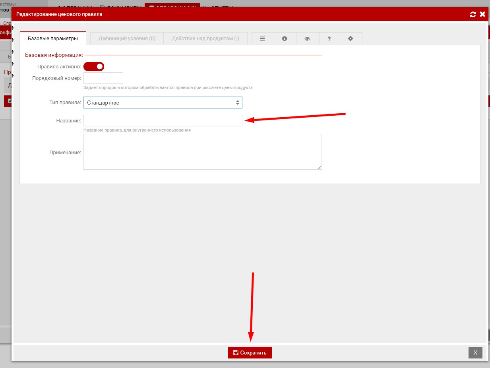
Task: Click the checkbox behind the dialog's left edge
Action: tap(10, 101)
